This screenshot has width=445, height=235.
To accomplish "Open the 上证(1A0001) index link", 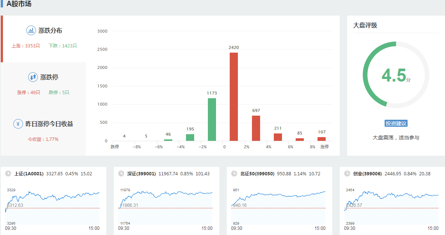I will tap(29, 173).
